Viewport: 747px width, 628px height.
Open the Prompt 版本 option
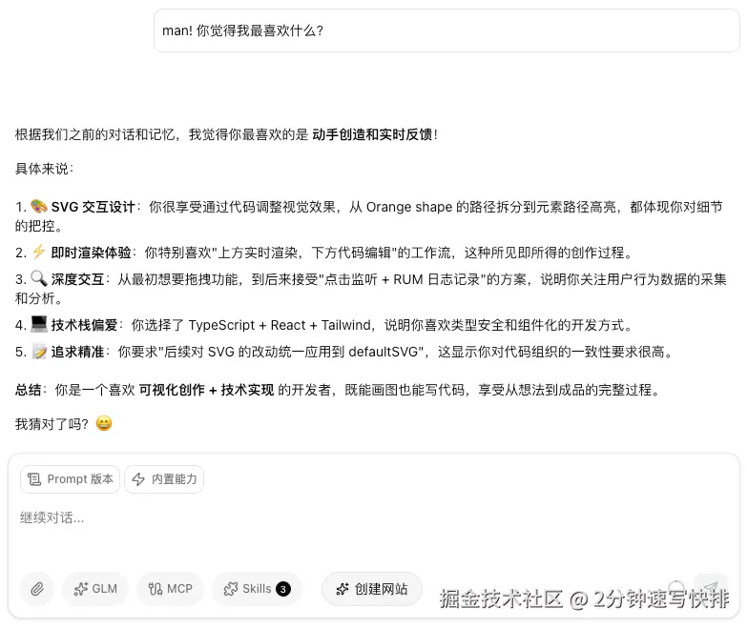click(70, 479)
